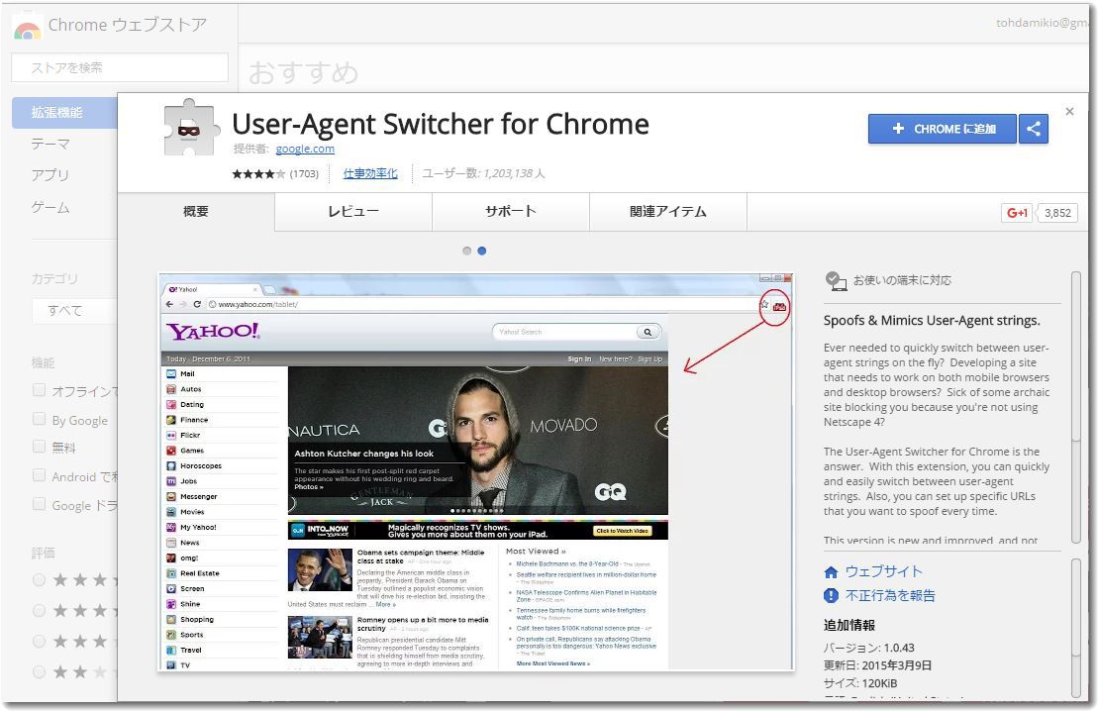Image resolution: width=1098 pixels, height=711 pixels.
Task: Click the バージョン: 1.0.43 text
Action: [869, 648]
